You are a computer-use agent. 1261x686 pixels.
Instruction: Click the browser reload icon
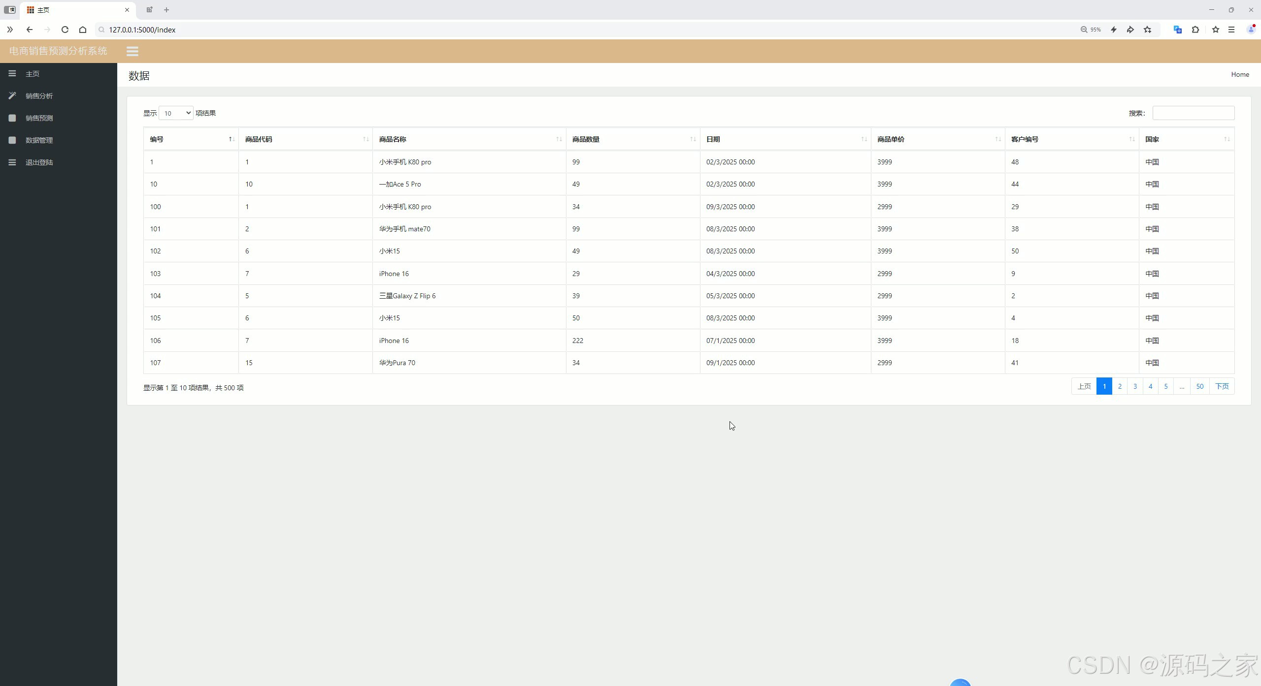pos(65,30)
